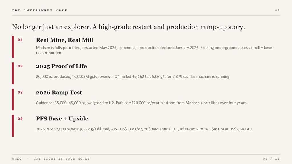Image resolution: width=292 pixels, height=164 pixels.
Task: Click the Madsen fully permitted description text
Action: (155, 50)
